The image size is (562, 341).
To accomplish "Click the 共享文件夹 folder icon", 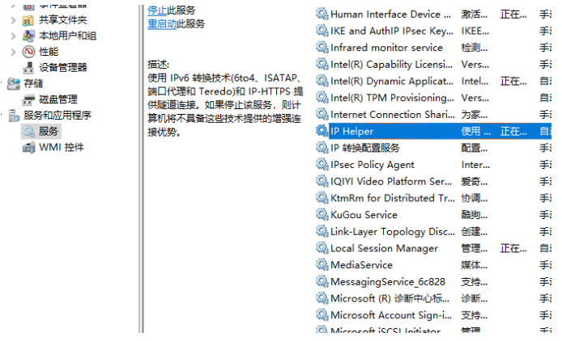I will 28,19.
